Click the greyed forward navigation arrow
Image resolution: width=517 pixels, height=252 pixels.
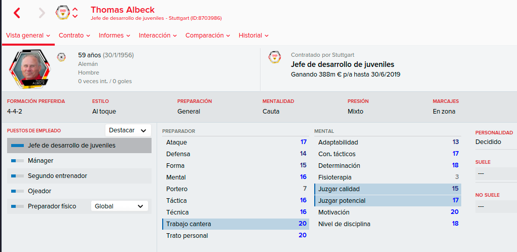tap(42, 13)
